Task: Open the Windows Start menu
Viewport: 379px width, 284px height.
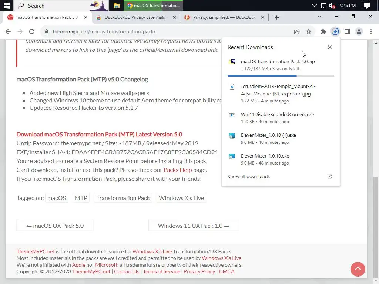Action: coord(7,5)
